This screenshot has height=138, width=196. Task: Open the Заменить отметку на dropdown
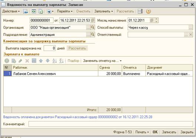click(x=102, y=61)
